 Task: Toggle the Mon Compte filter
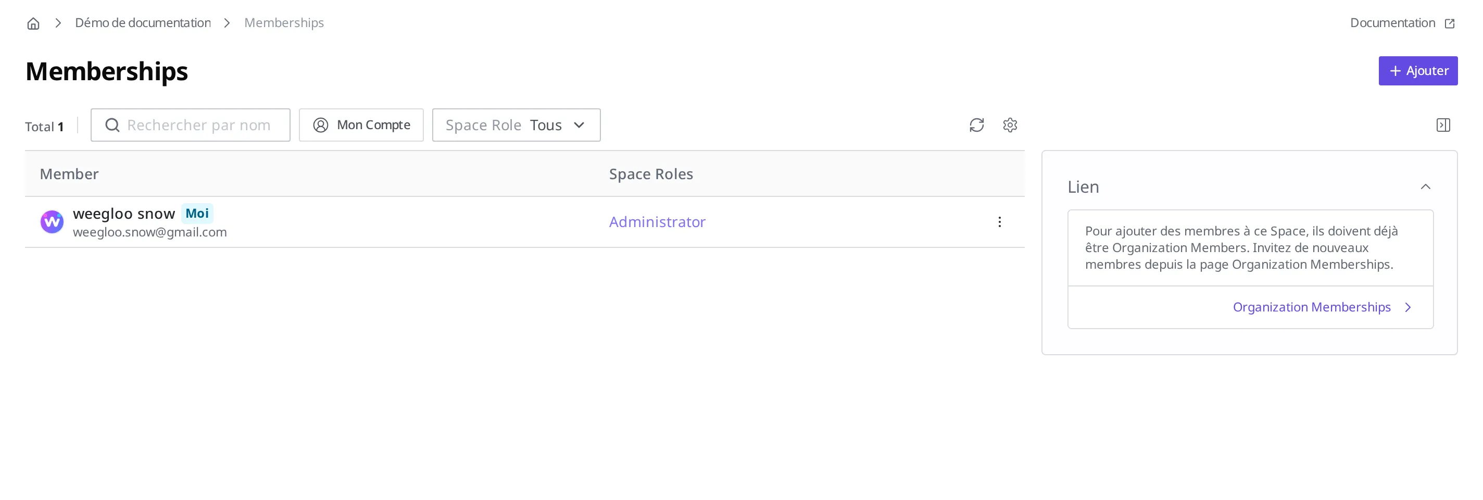[x=361, y=125]
